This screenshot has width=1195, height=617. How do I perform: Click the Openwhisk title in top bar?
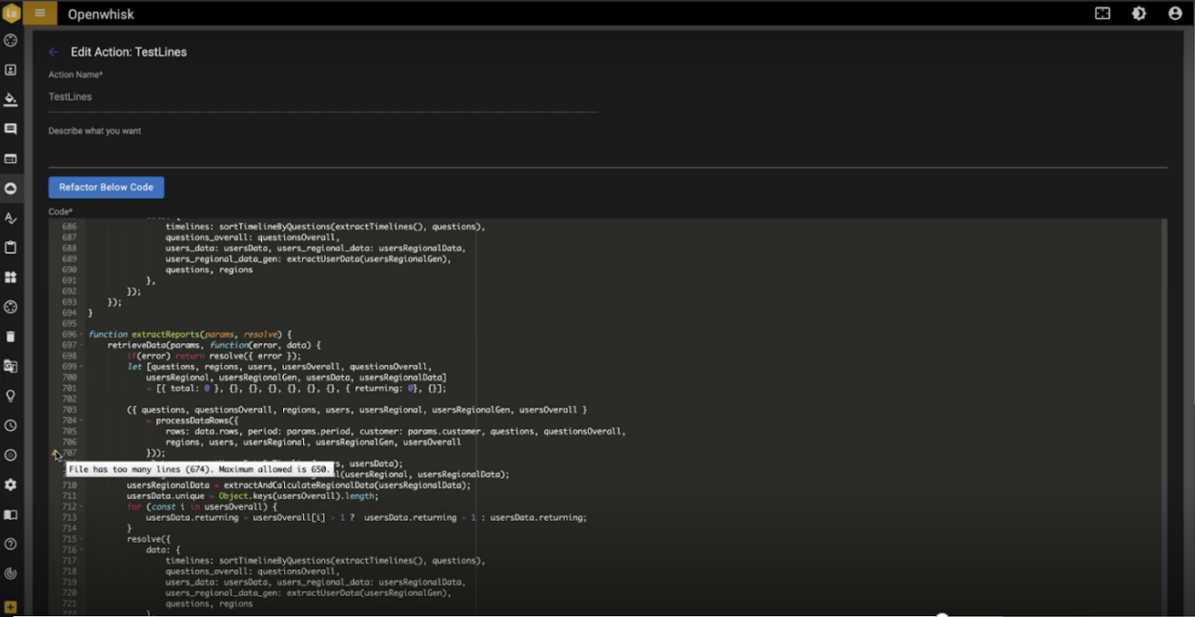pos(99,14)
